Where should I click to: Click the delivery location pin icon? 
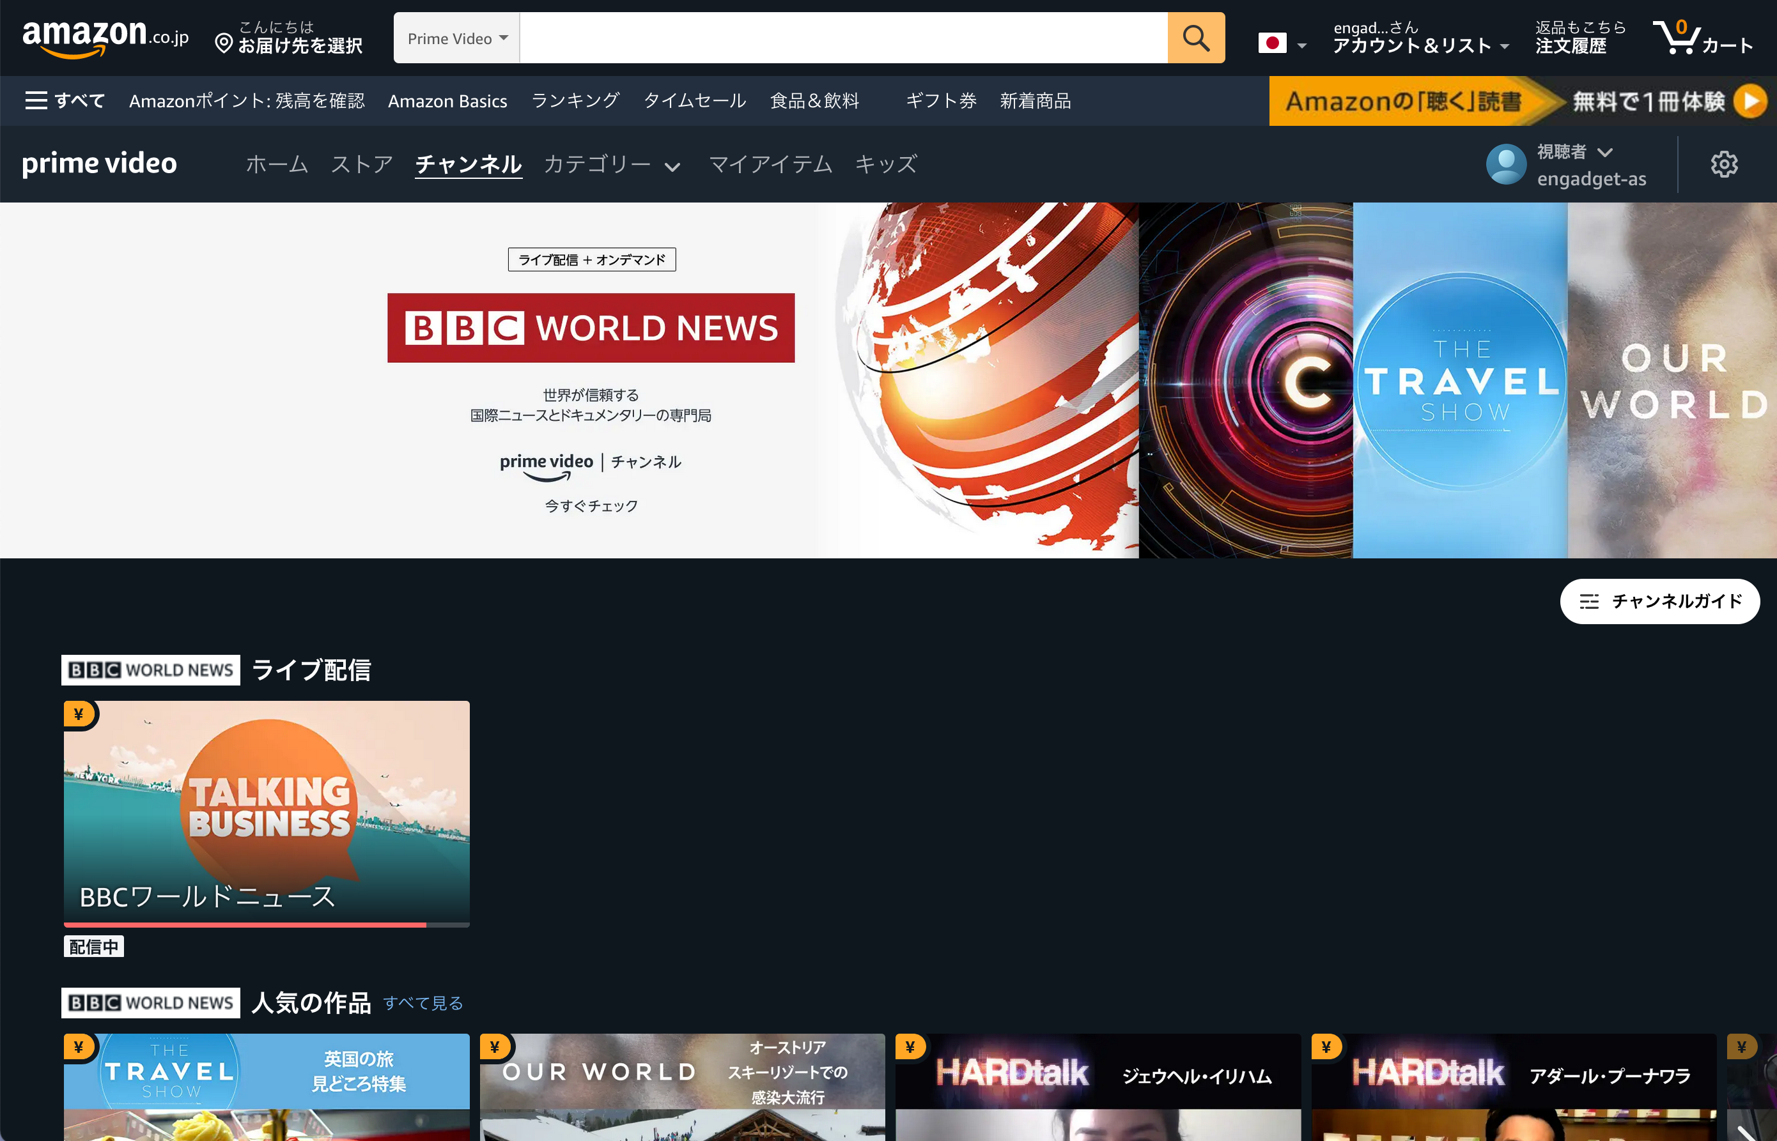[x=223, y=43]
